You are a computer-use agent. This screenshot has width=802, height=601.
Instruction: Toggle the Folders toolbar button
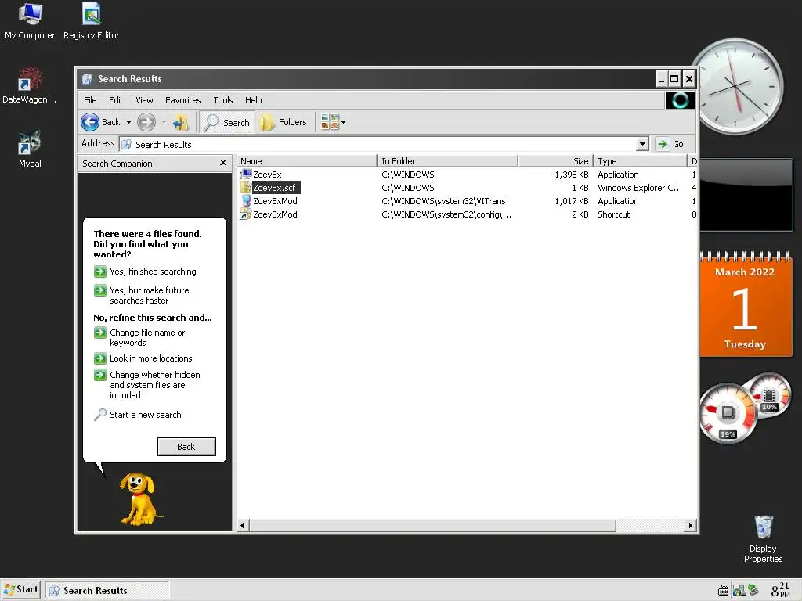(x=283, y=122)
